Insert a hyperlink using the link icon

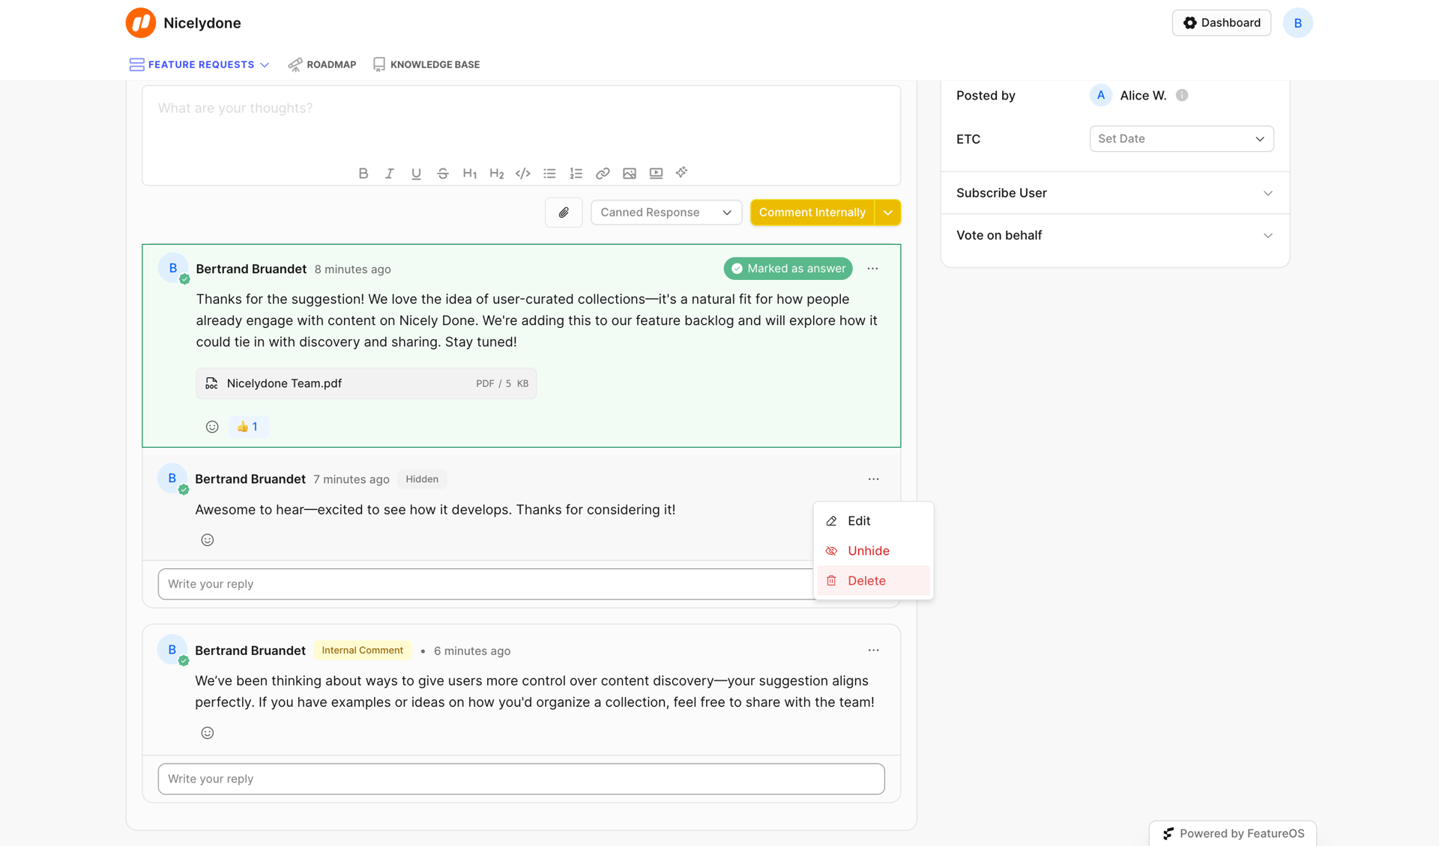[603, 173]
